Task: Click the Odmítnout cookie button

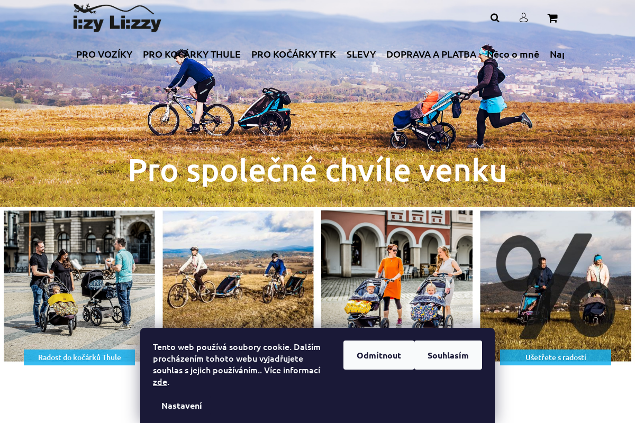Action: (379, 355)
